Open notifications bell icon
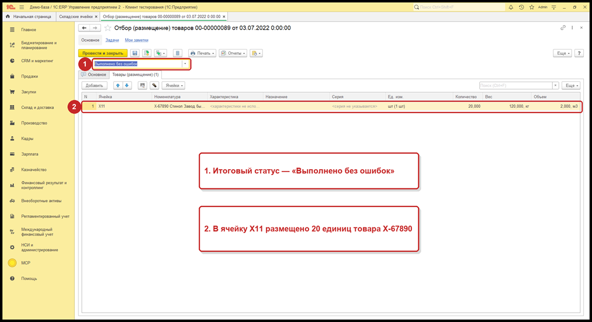Screen dimensions: 592x322 click(x=511, y=7)
